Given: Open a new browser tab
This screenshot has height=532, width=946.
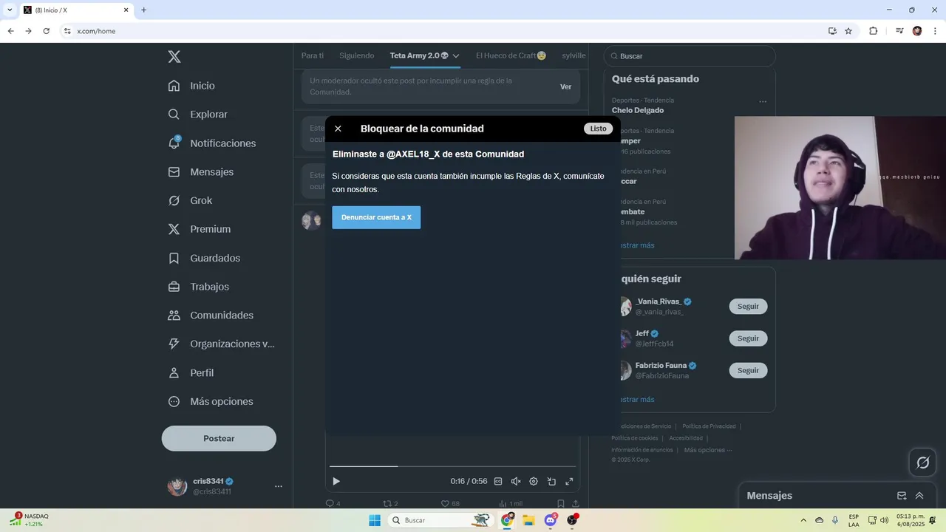Looking at the screenshot, I should click(143, 10).
